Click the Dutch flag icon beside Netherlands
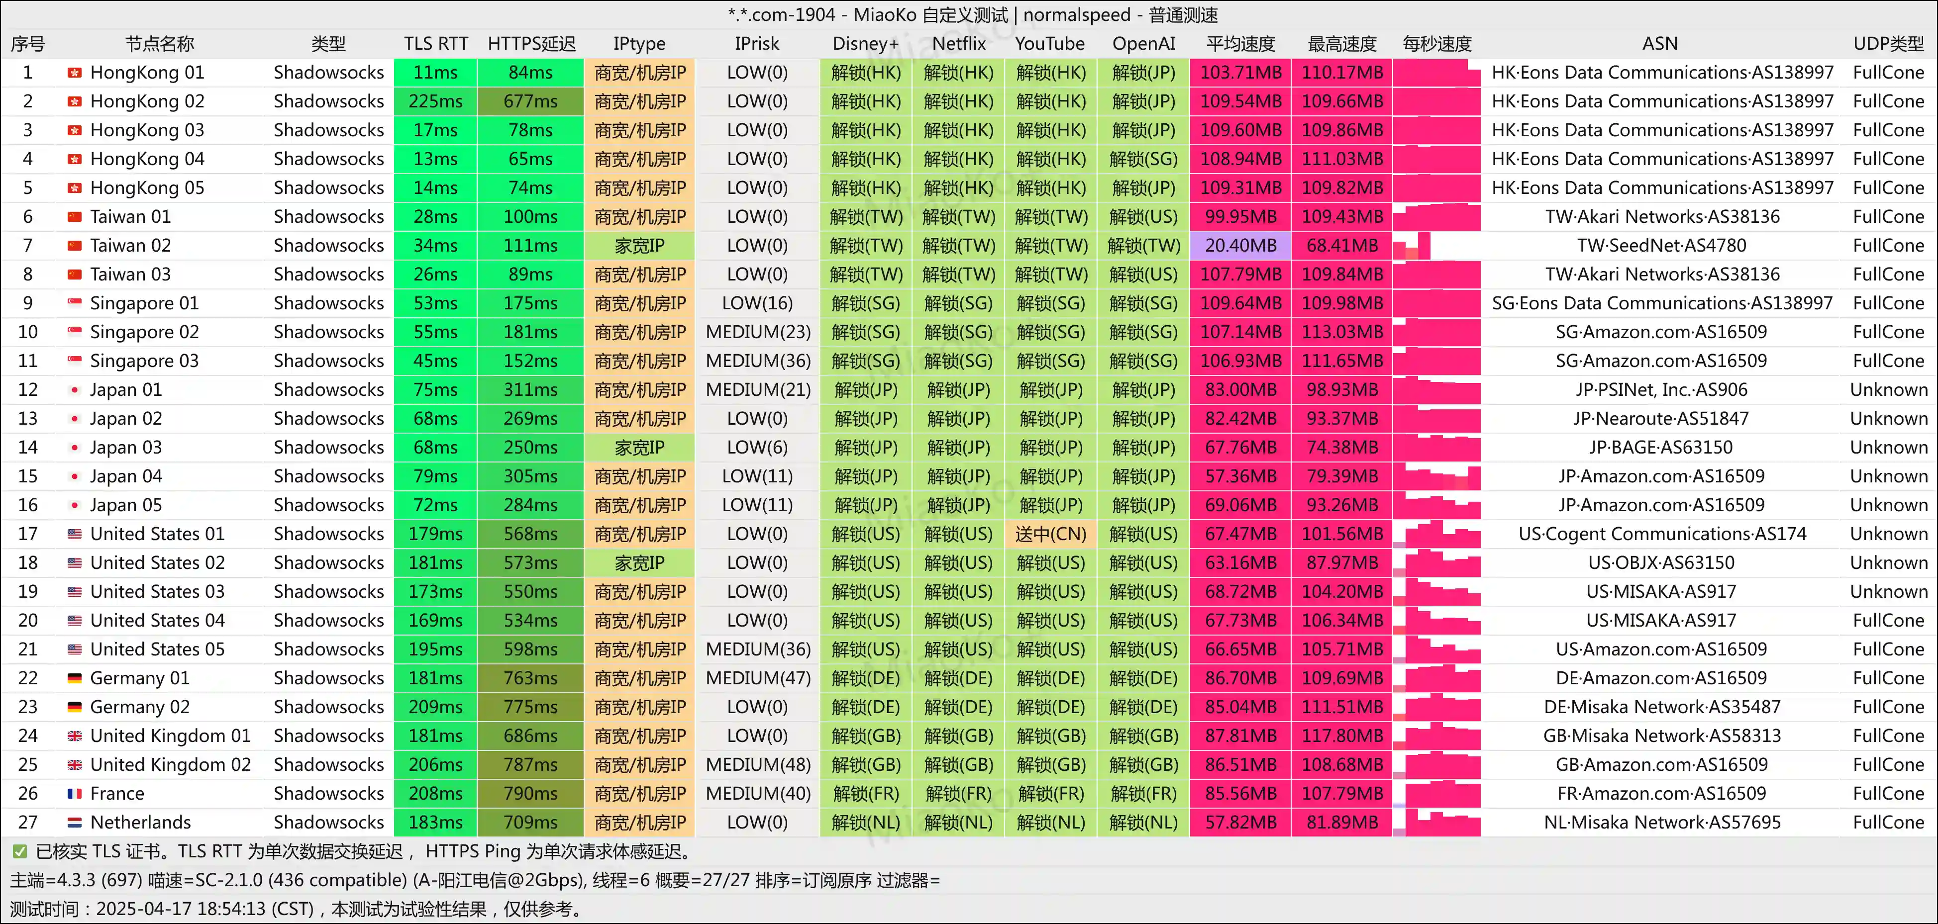 point(75,822)
